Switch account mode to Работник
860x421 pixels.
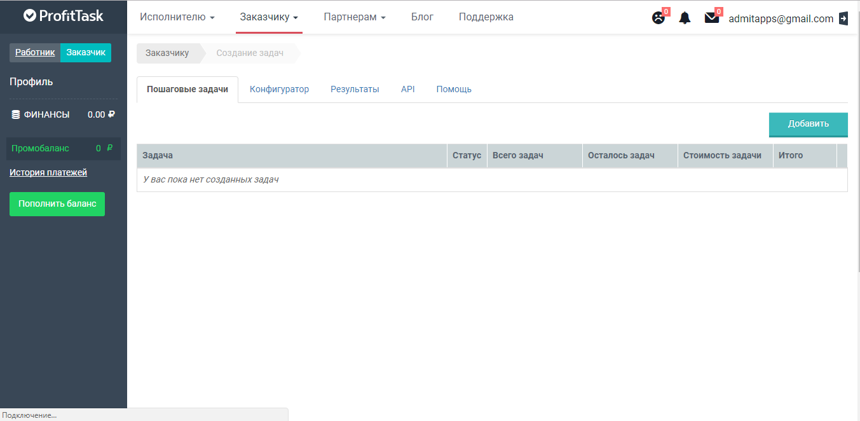34,52
